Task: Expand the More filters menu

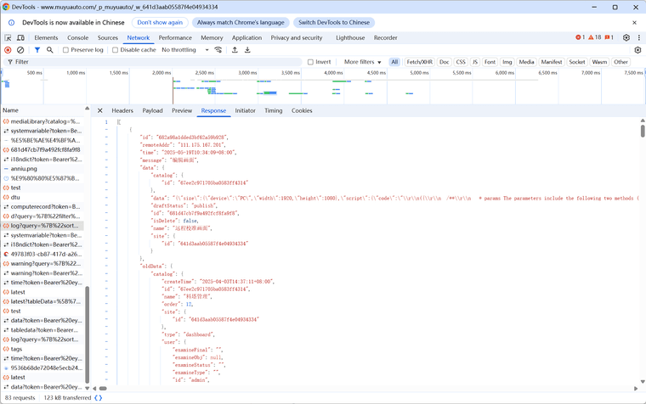Action: coord(363,62)
